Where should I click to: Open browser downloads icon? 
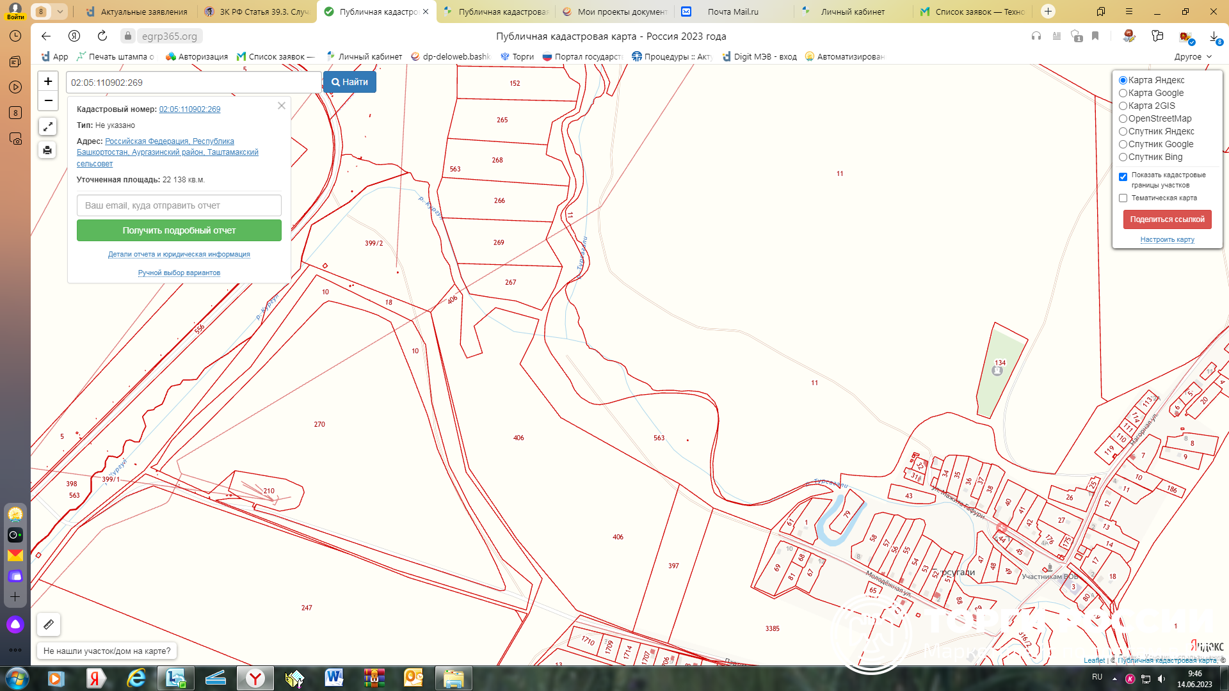point(1214,36)
